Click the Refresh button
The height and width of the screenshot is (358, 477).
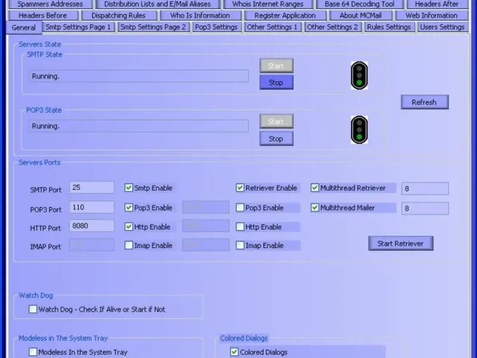[425, 102]
